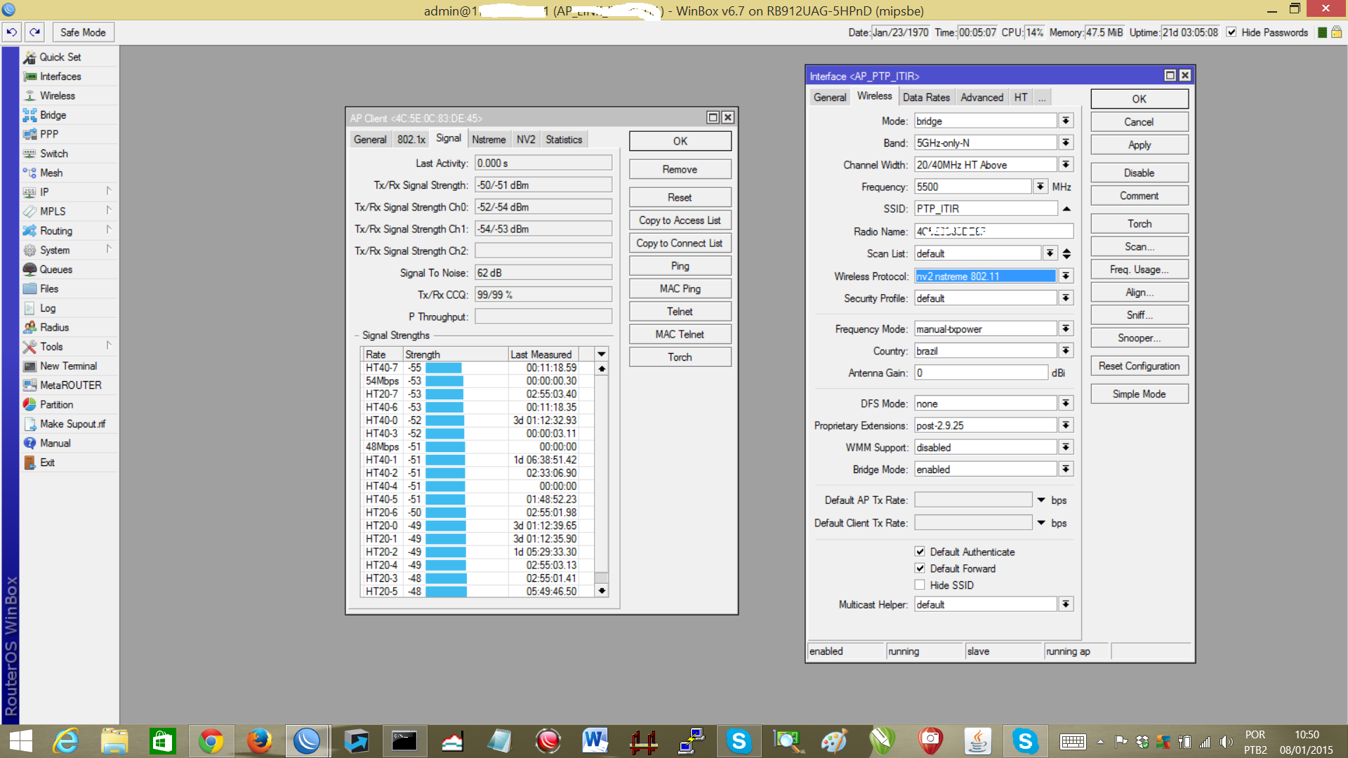Click Copy to Access List button
Viewport: 1348px width, 758px height.
point(680,220)
